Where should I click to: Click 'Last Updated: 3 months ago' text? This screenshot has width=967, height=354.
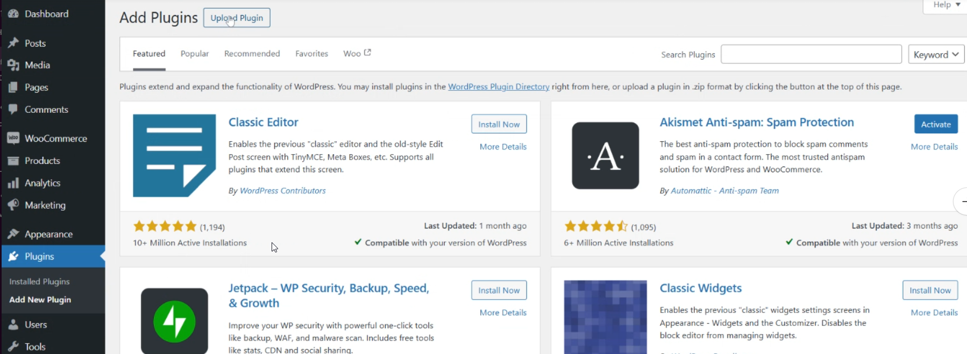pyautogui.click(x=905, y=226)
